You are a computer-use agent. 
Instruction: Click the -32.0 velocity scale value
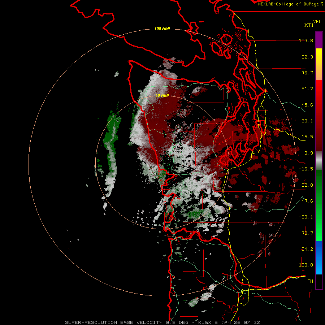coord(306,185)
